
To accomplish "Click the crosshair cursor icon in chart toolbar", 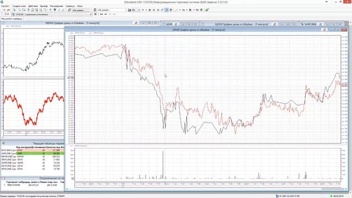I will pyautogui.click(x=150, y=10).
